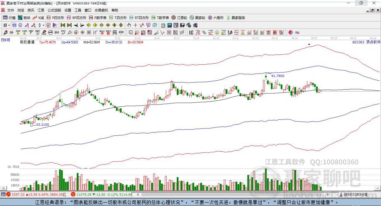Click the 603383 stock code label
Screen dimensions: 381x206
point(358,42)
